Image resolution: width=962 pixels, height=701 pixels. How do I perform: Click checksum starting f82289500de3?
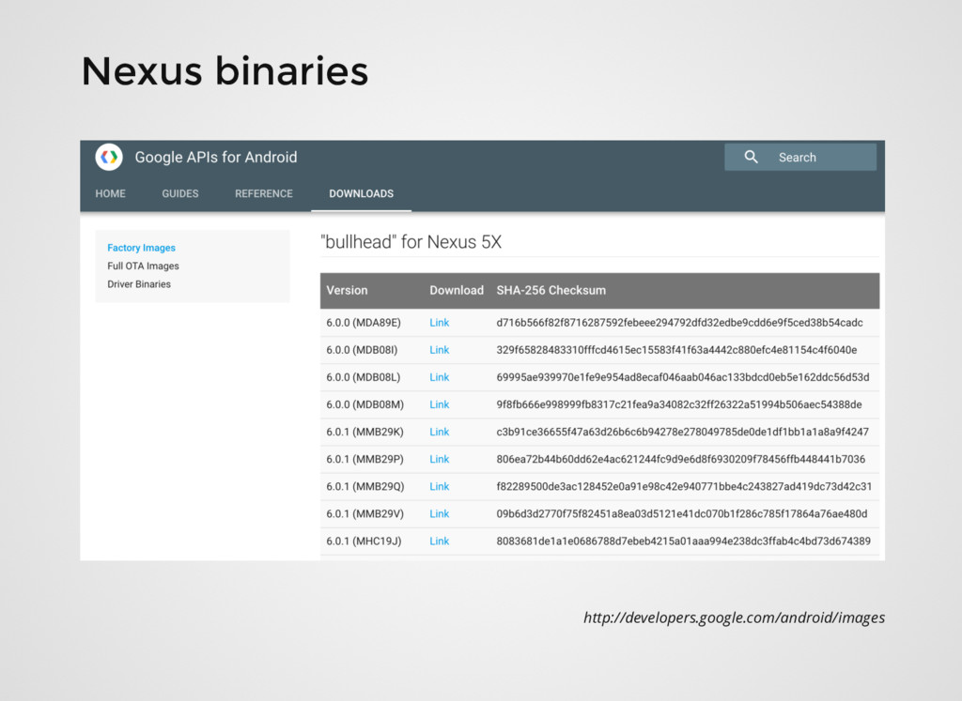(x=684, y=486)
